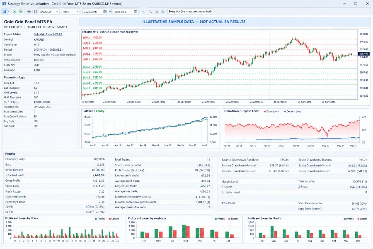Select the Profit Factor value 2.22
Screen dimensions: 373x249
[x=102, y=192]
